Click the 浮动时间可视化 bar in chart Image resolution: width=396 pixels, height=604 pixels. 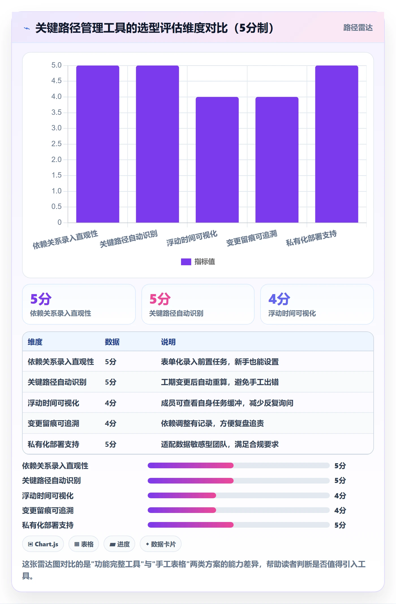coord(217,160)
